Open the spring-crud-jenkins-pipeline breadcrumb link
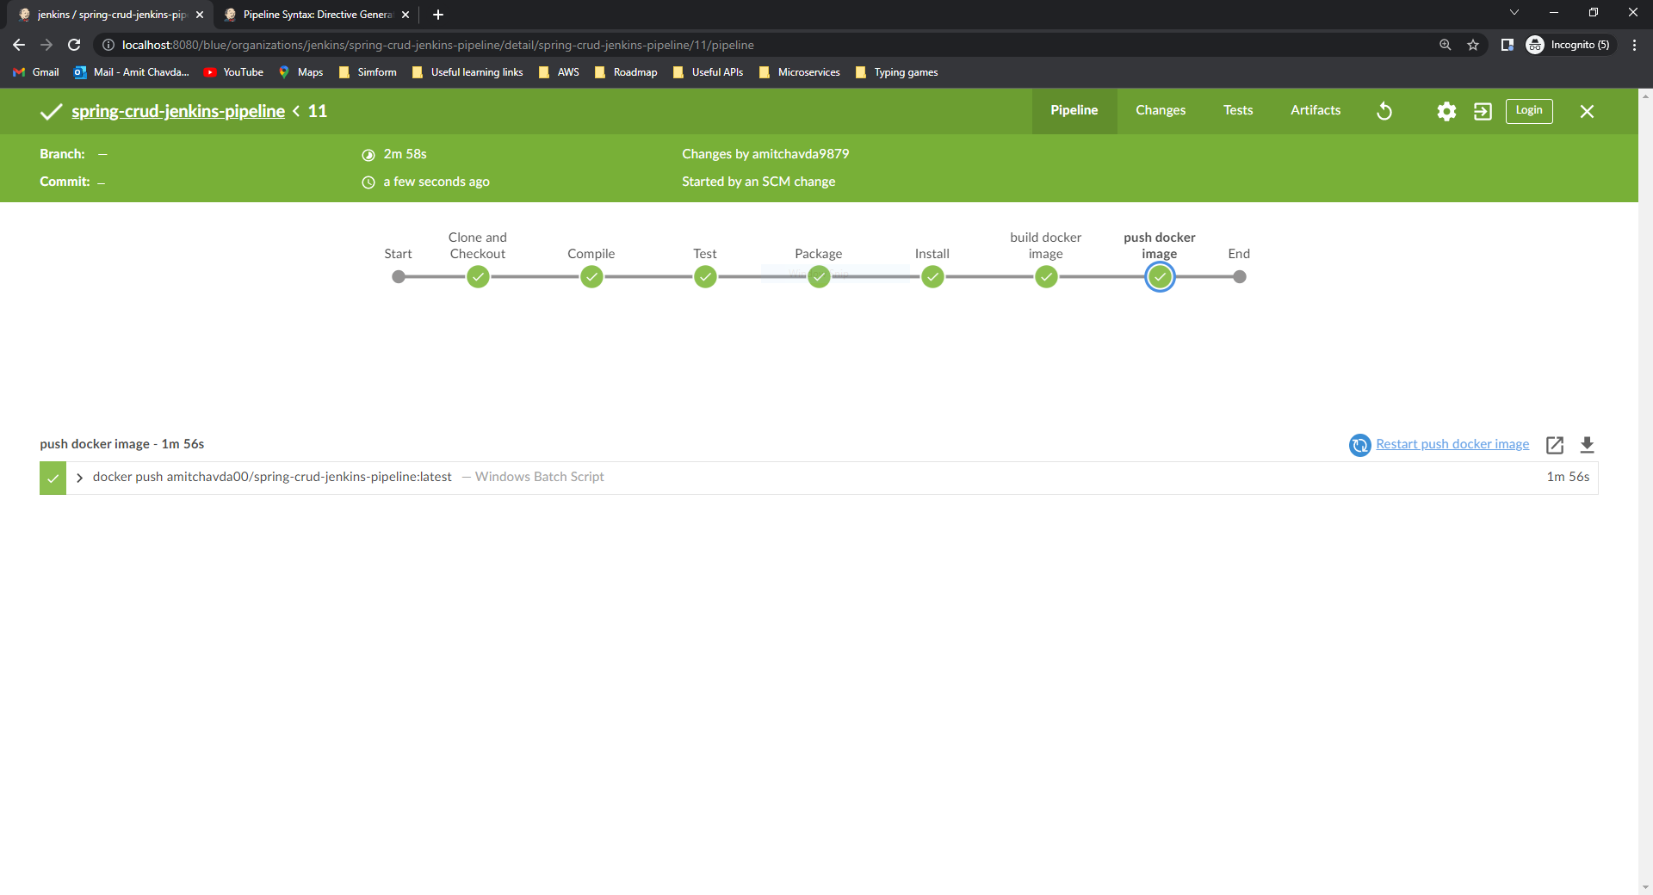This screenshot has height=895, width=1653. [177, 111]
